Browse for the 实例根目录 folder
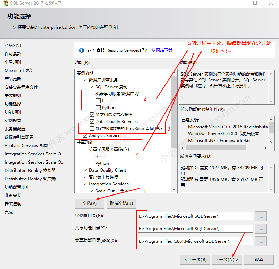279x269 pixels. point(261,216)
